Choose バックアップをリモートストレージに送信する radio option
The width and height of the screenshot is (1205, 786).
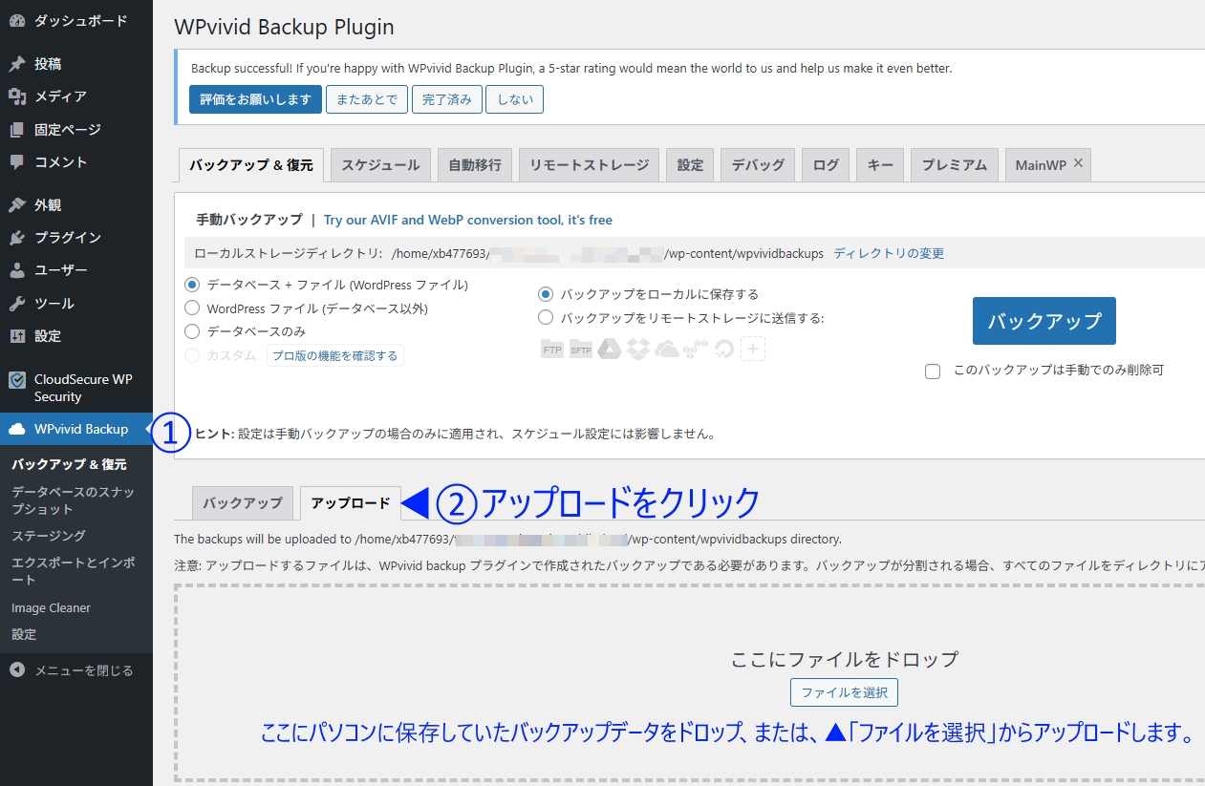coord(546,317)
